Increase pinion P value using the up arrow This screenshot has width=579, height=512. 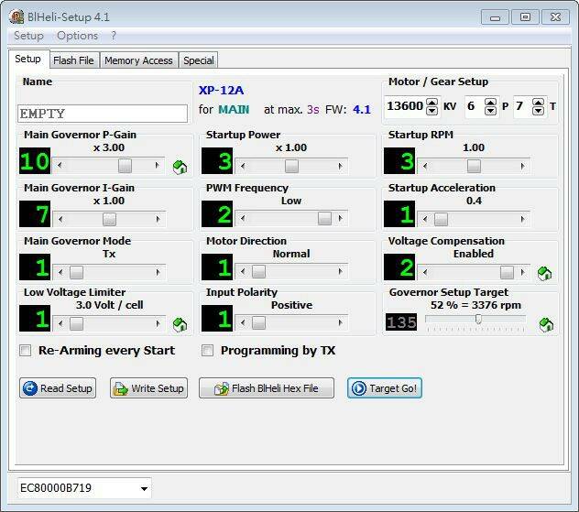(x=490, y=103)
